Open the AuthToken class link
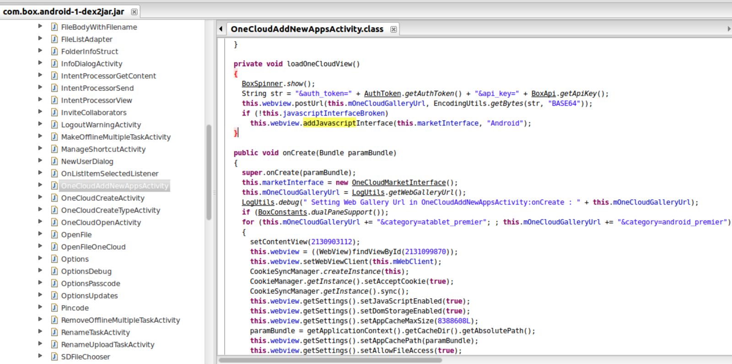Viewport: 732px width, 364px height. pyautogui.click(x=382, y=94)
